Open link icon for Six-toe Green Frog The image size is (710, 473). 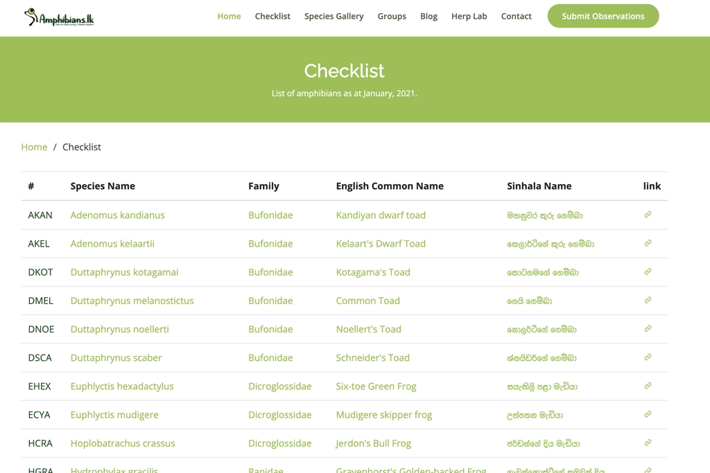point(648,386)
